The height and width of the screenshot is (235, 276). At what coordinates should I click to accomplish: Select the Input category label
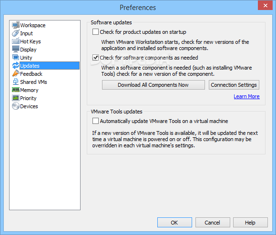26,33
